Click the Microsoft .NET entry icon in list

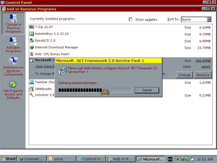pyautogui.click(x=32, y=60)
